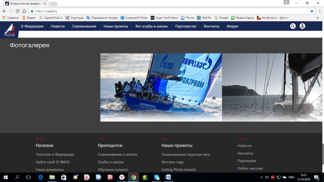The height and width of the screenshot is (182, 324).
Task: Follow the Обучение яхтингу link
Action: [x=113, y=169]
